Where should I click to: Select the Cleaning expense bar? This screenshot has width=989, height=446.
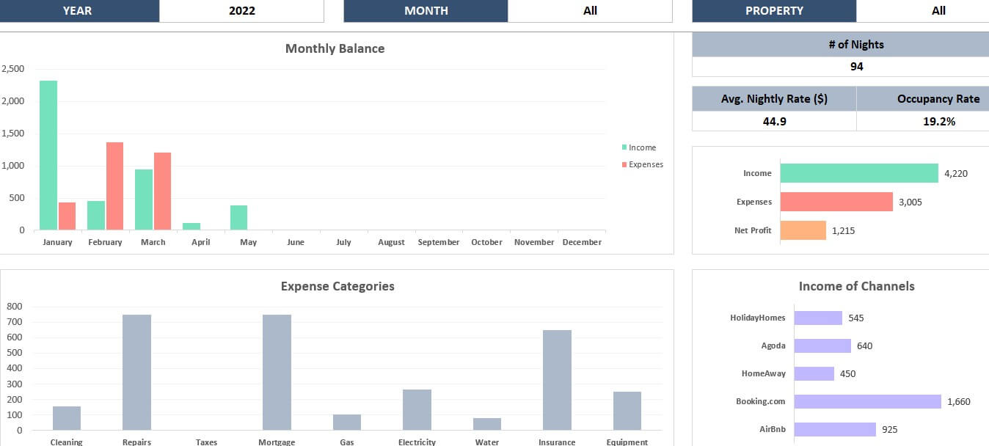[67, 418]
